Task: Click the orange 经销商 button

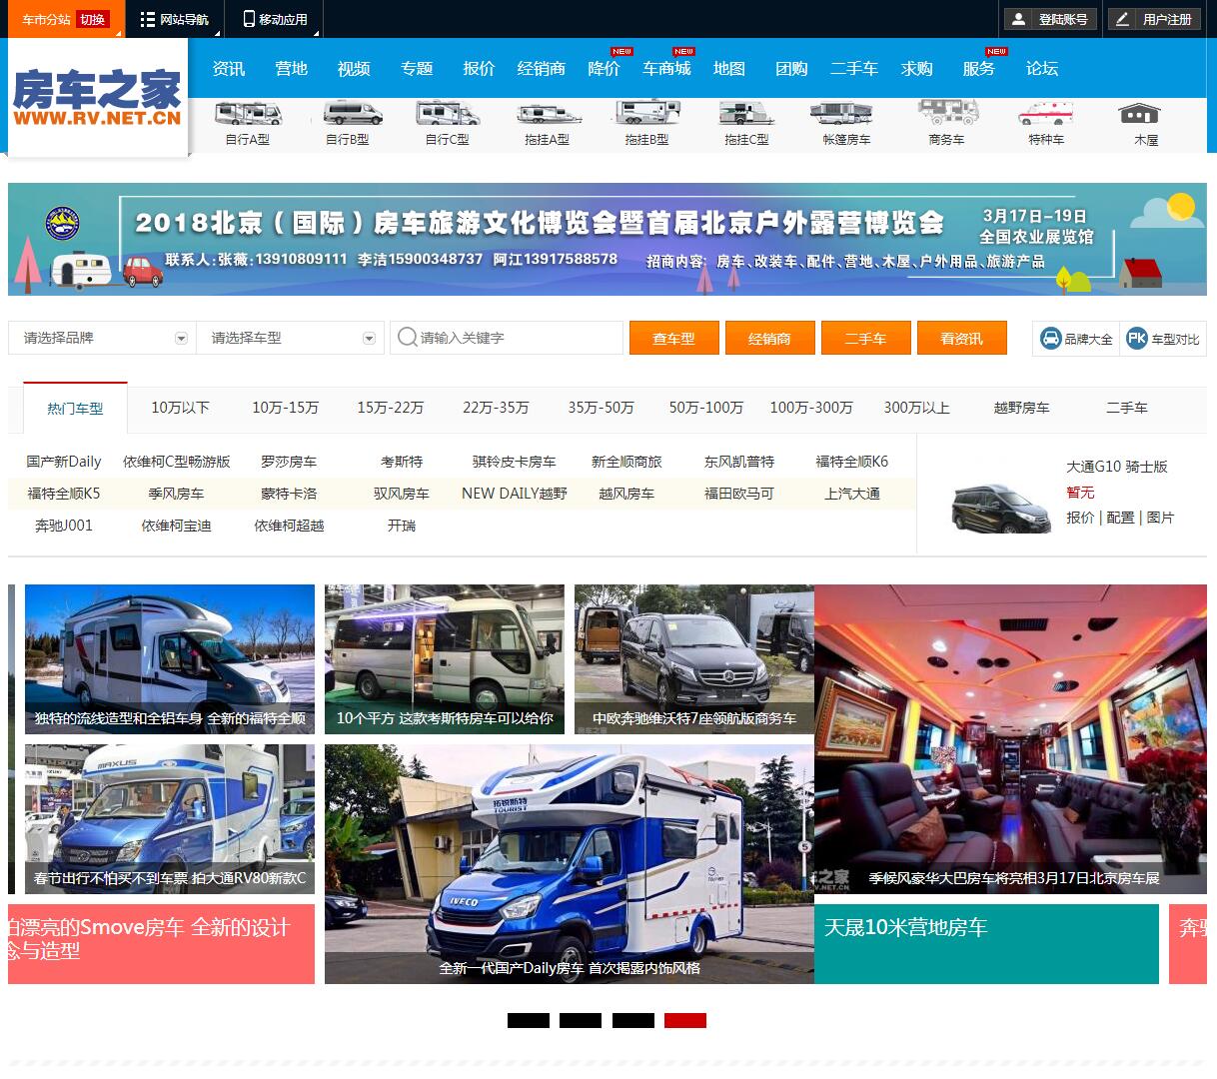Action: [x=770, y=339]
